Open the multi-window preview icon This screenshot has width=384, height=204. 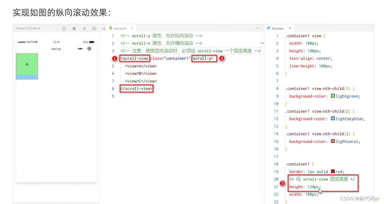point(94,28)
